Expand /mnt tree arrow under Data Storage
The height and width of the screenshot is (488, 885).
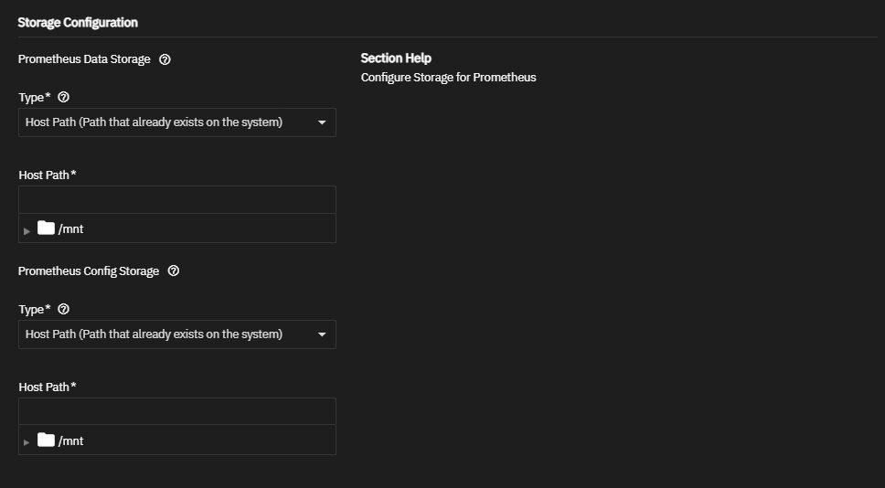pos(27,230)
